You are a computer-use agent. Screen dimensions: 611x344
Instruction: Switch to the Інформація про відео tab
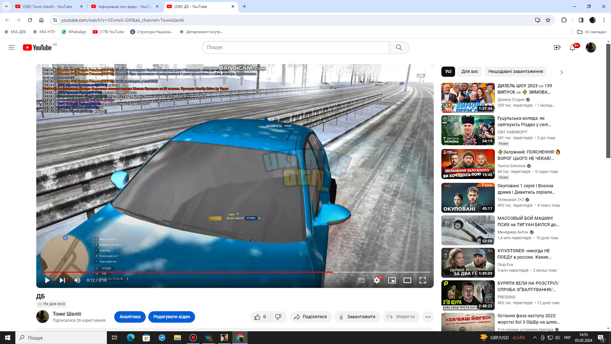tap(125, 6)
